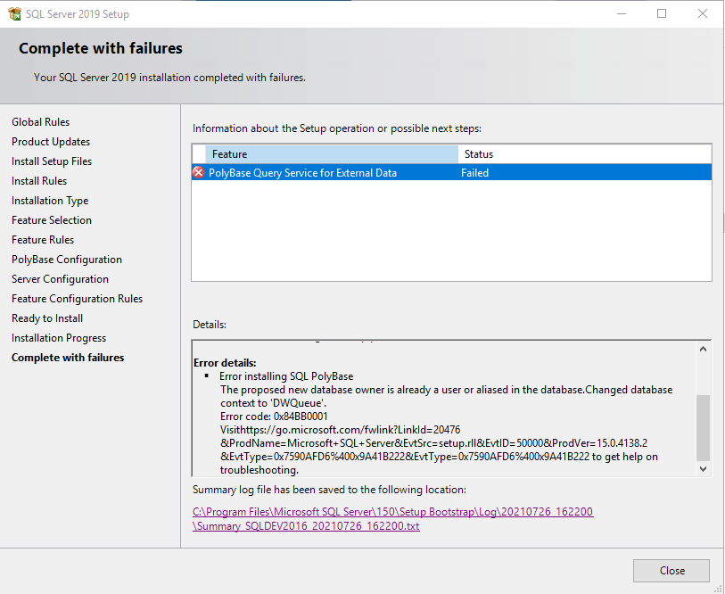725x594 pixels.
Task: Click the Status column header
Action: coord(584,154)
